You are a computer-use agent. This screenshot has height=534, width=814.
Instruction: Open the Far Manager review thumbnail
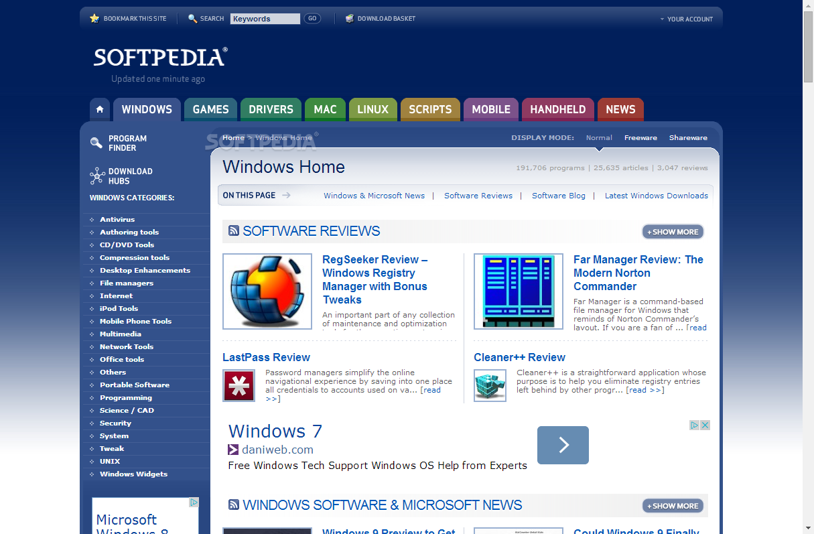pyautogui.click(x=519, y=291)
